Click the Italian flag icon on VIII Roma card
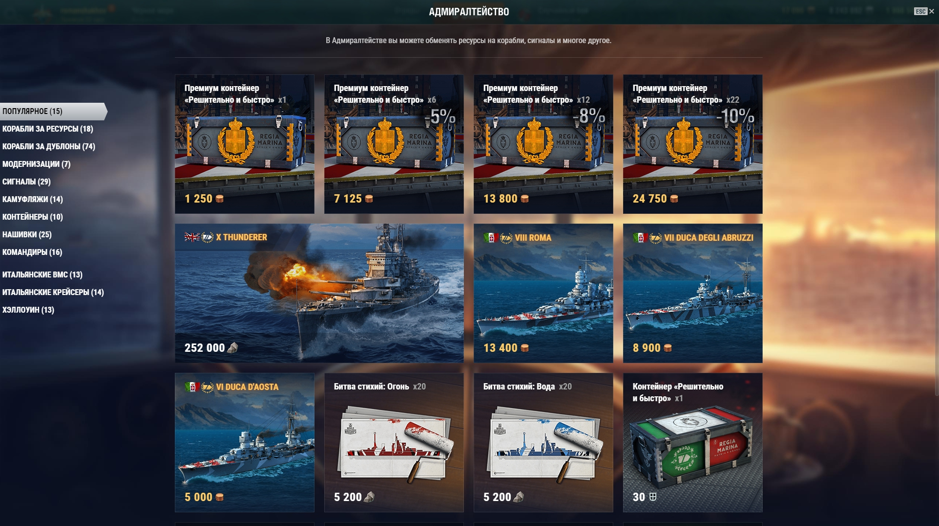Image resolution: width=939 pixels, height=526 pixels. click(490, 238)
